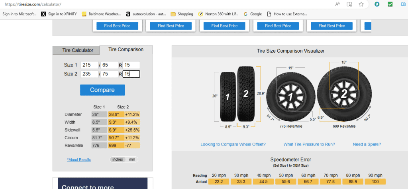Click Size 1 width field showing 215

[89, 65]
